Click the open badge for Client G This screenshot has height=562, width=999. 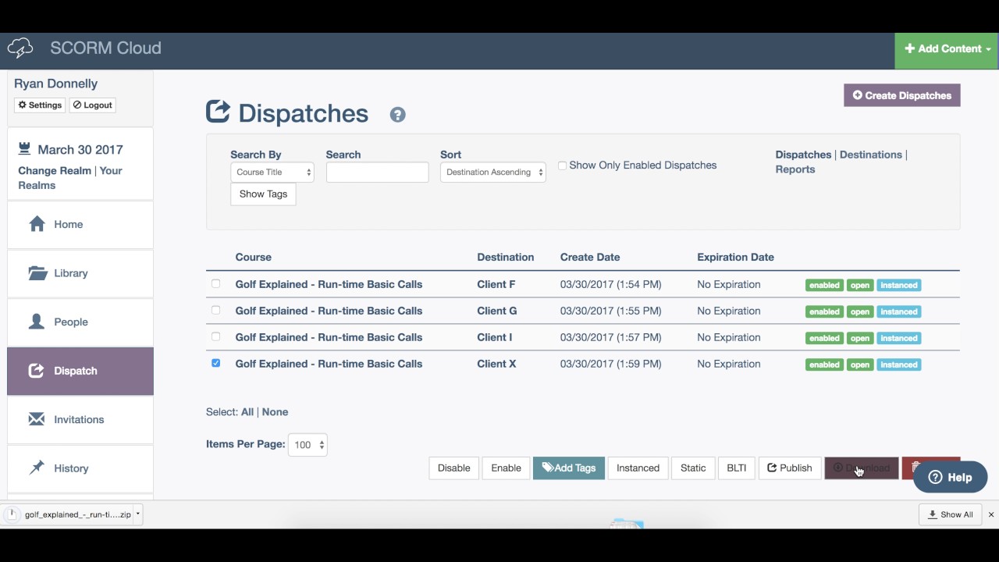click(860, 311)
